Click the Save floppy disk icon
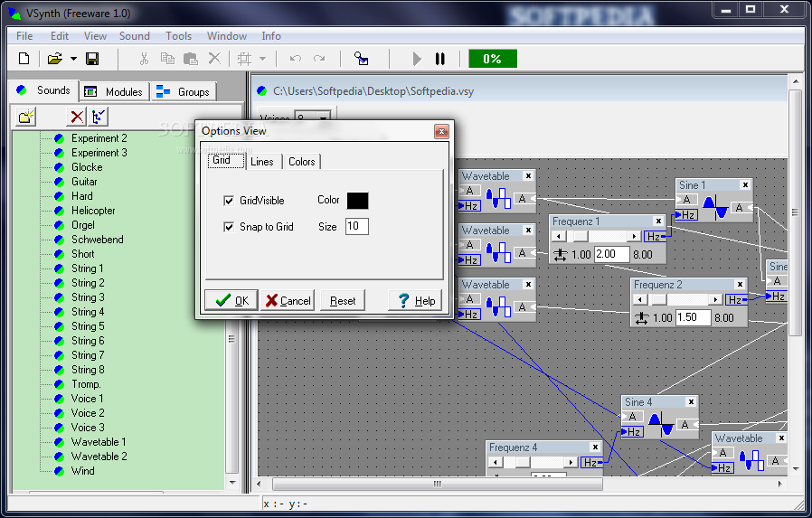 click(x=92, y=59)
